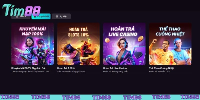Image resolution: width=200 pixels, height=100 pixels.
Task: Open the Khuyến Mãi tab
Action: [41, 16]
